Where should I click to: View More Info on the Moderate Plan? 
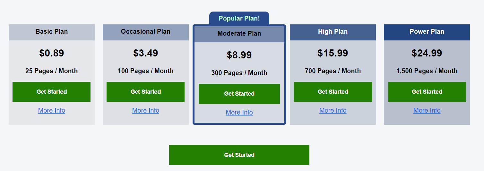tap(239, 112)
